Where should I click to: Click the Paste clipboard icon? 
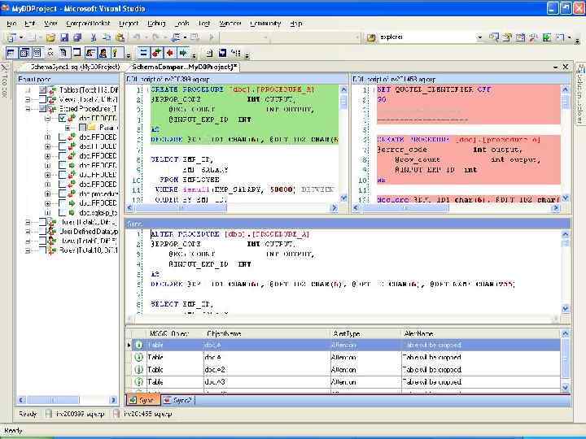tap(120, 37)
